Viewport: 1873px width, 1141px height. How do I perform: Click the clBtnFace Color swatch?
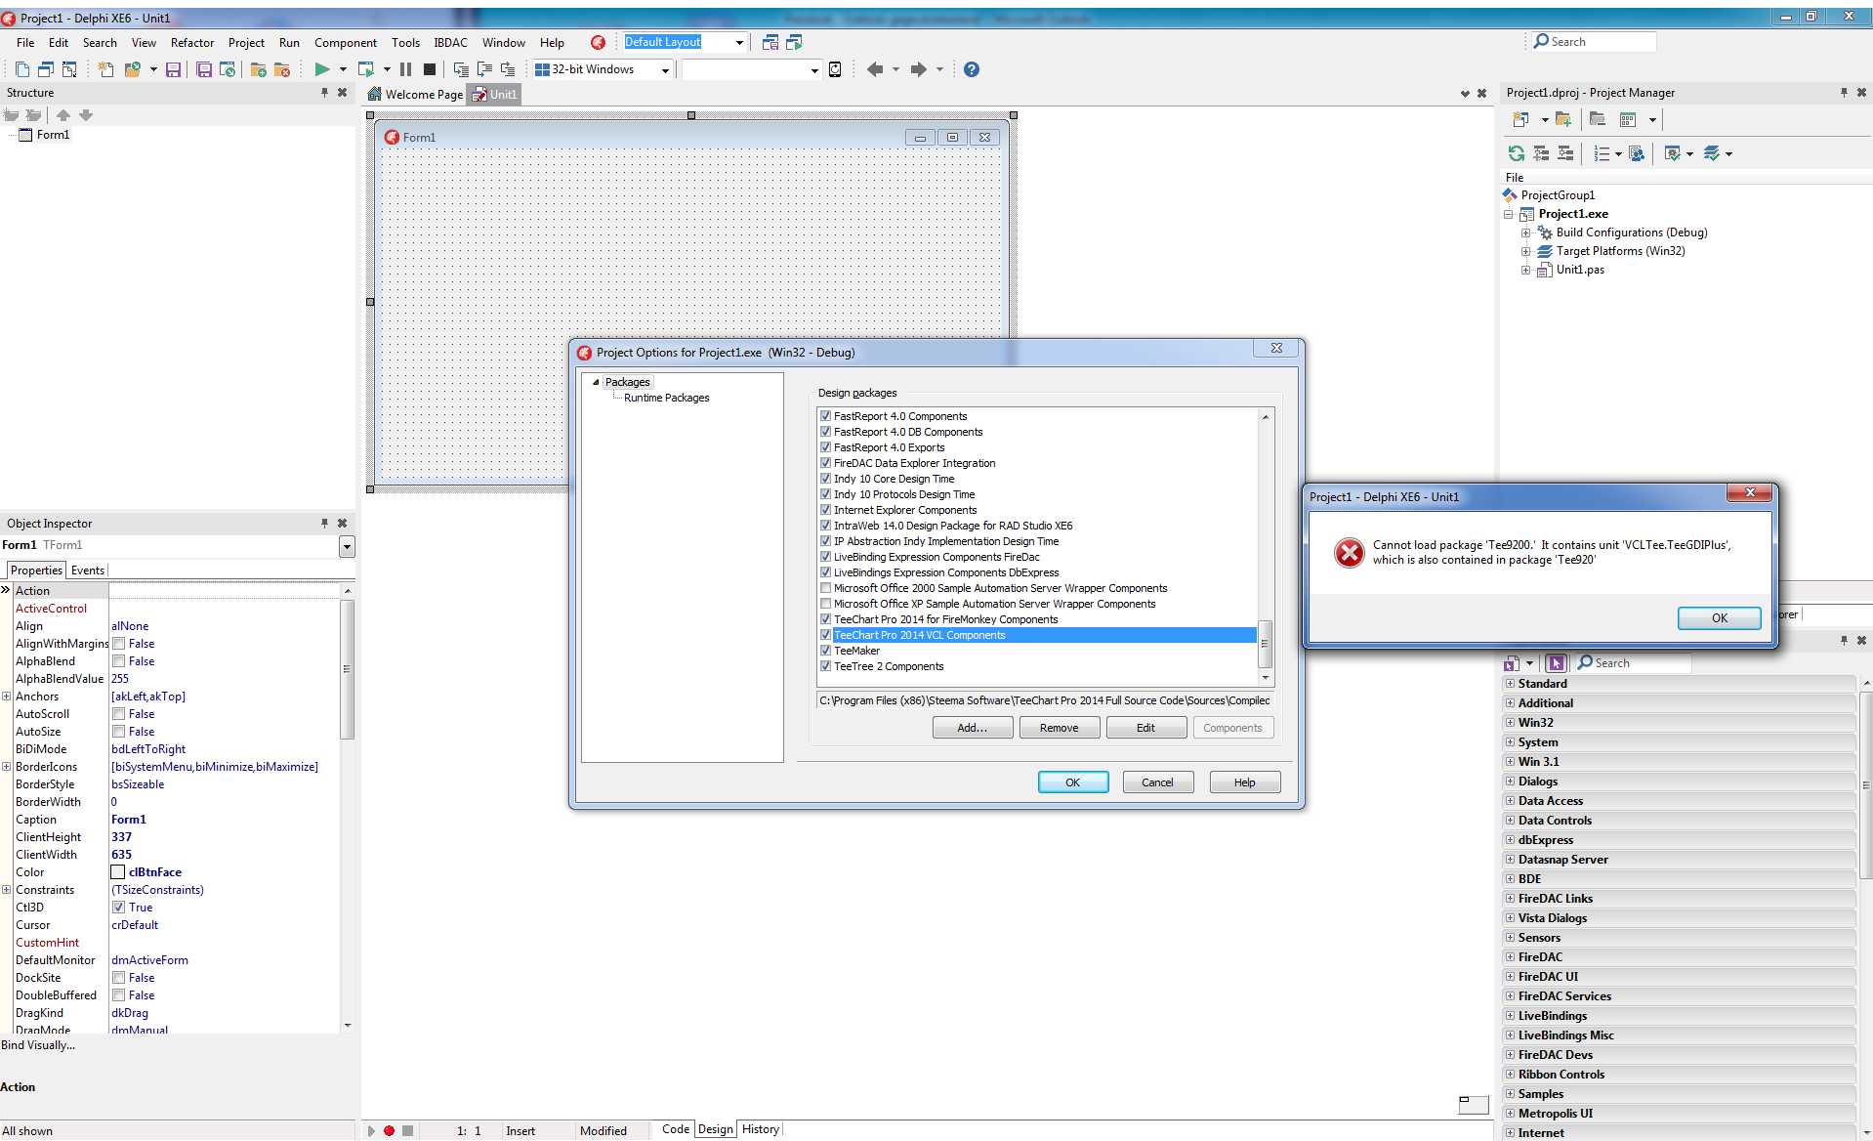tap(118, 872)
